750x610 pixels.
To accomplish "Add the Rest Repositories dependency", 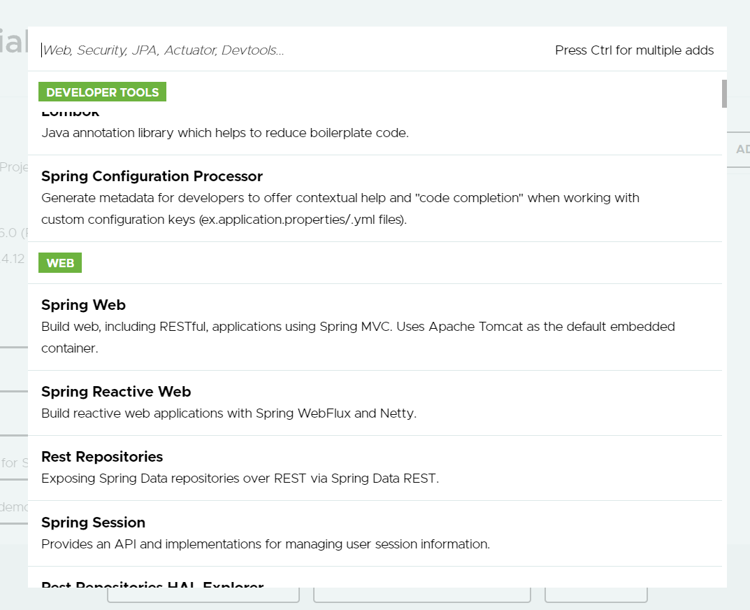I will click(375, 468).
